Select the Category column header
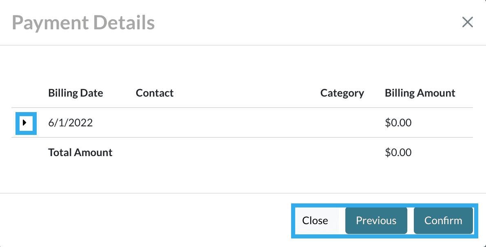Screen dimensions: 486x247 pos(342,93)
